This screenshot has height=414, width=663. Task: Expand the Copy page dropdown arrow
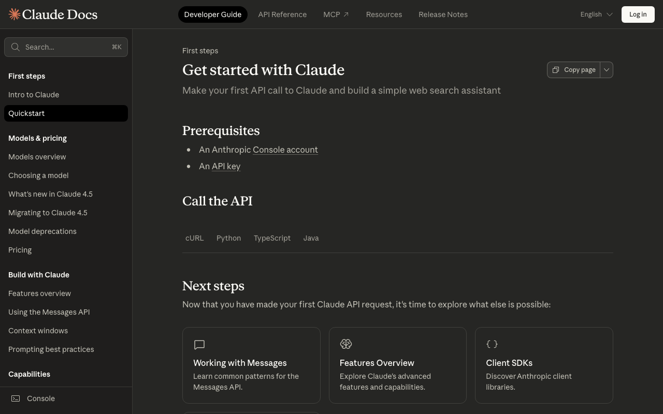(x=607, y=70)
